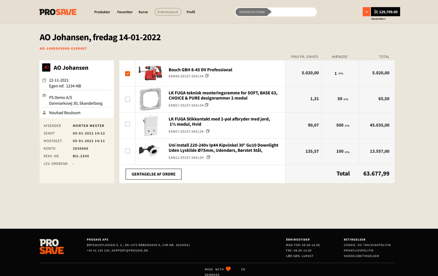Click order number AO-1400943000-0199407
The width and height of the screenshot is (438, 276).
pyautogui.click(x=63, y=48)
